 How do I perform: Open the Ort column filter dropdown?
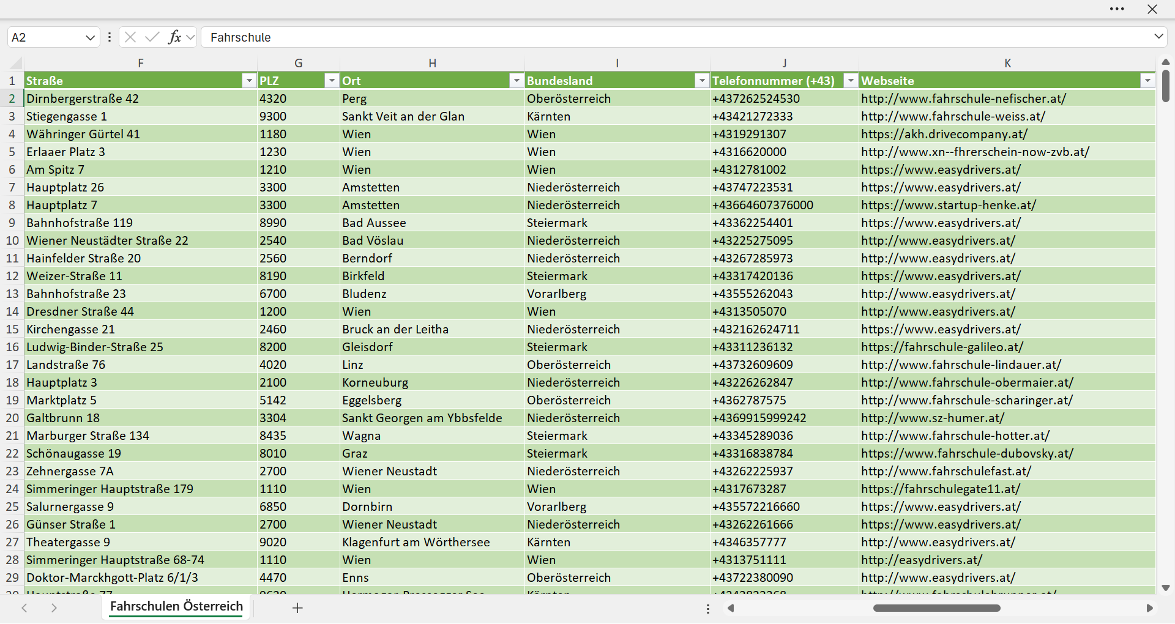click(x=517, y=81)
